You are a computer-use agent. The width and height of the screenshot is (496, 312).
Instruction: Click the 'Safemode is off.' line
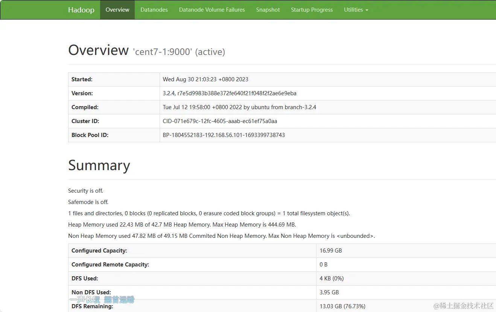click(88, 202)
